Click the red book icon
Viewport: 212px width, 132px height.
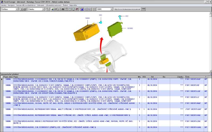tap(77, 9)
